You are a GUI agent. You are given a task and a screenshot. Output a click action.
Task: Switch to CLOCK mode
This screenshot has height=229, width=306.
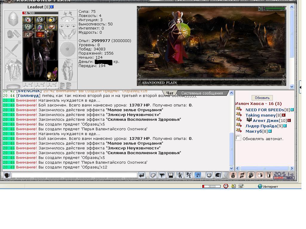pyautogui.click(x=279, y=178)
